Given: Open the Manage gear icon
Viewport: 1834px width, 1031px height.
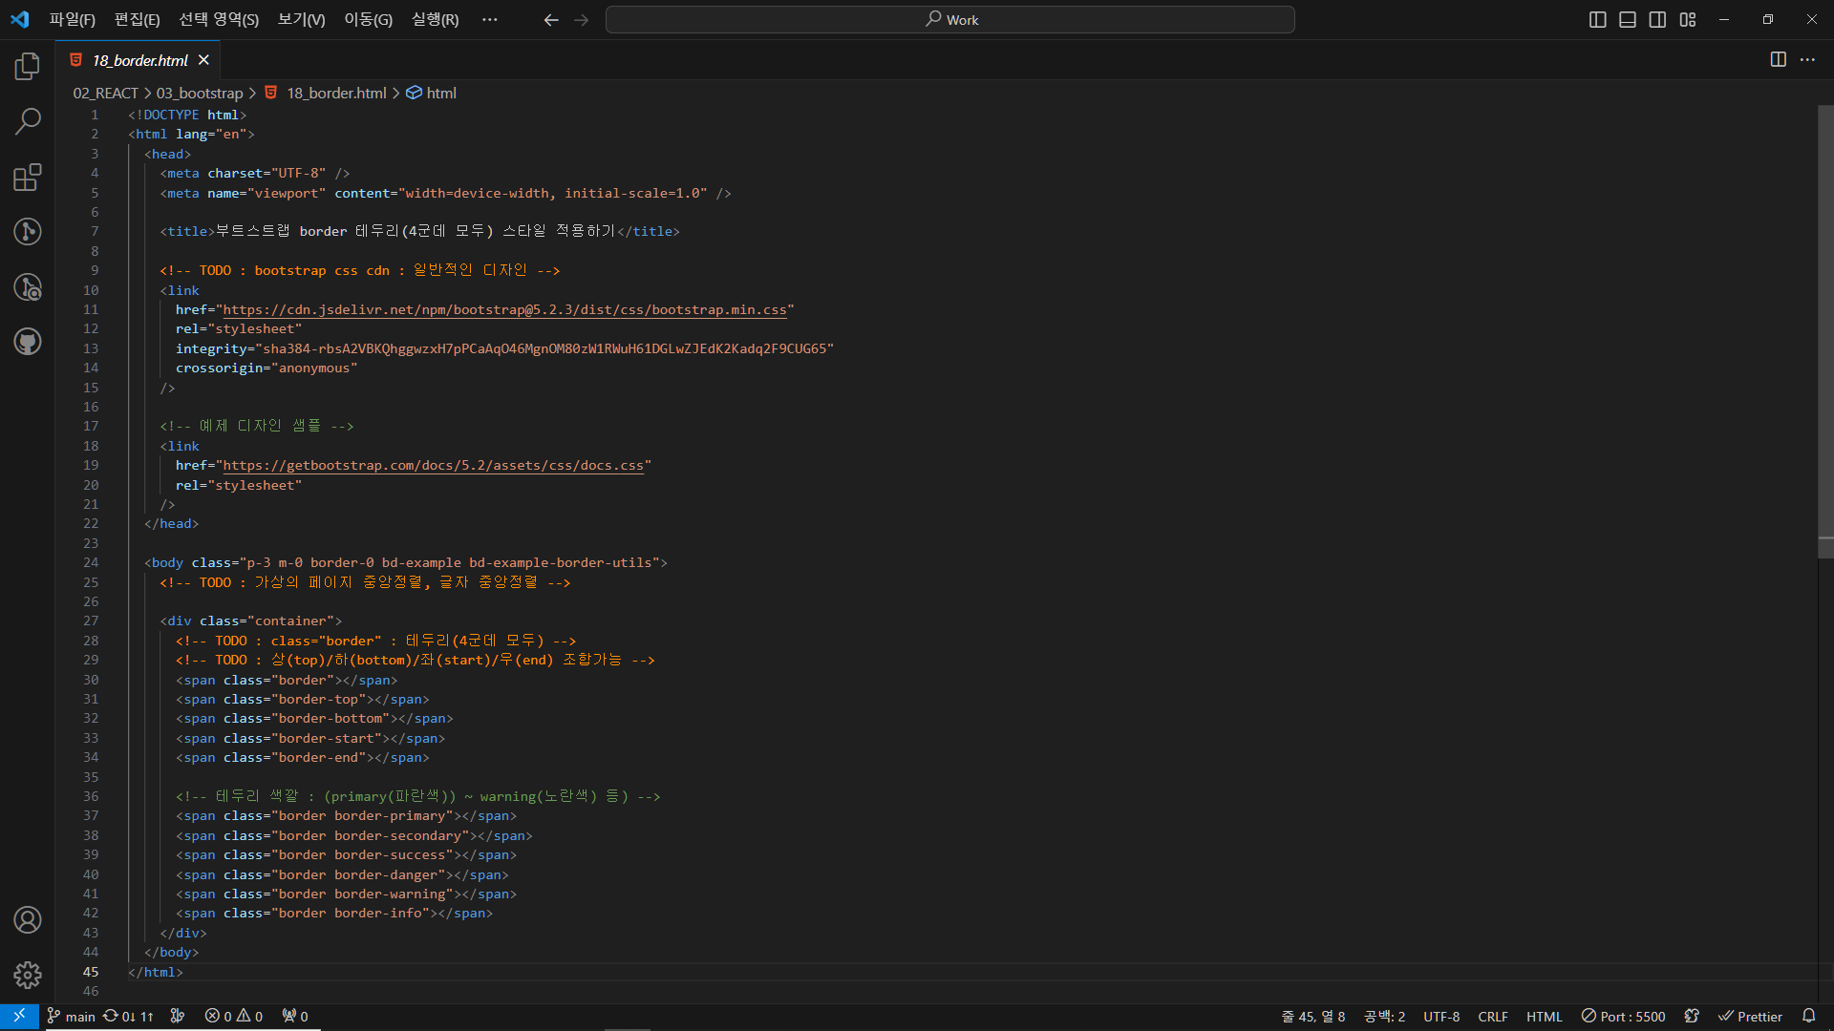Looking at the screenshot, I should (x=28, y=975).
